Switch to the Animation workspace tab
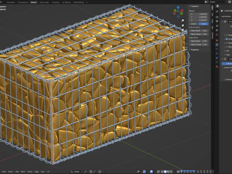Viewport: 232px width, 174px height. pyautogui.click(x=11, y=2)
